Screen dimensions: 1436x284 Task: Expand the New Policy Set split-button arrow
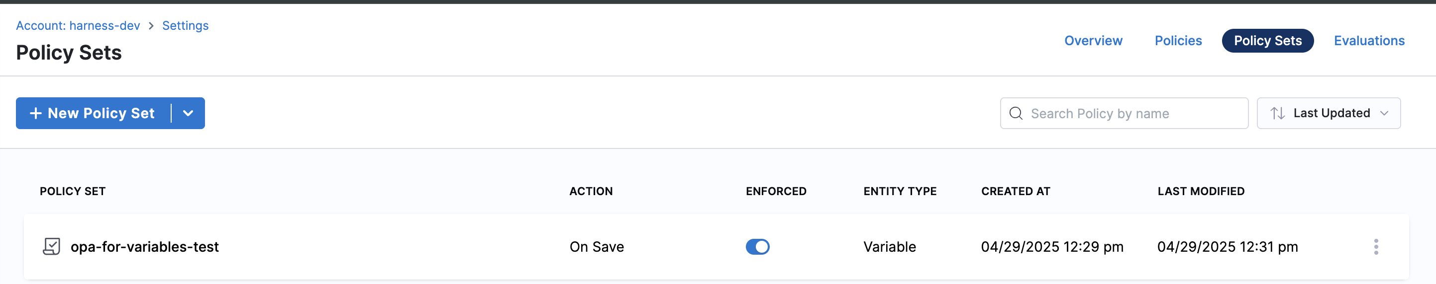coord(188,113)
